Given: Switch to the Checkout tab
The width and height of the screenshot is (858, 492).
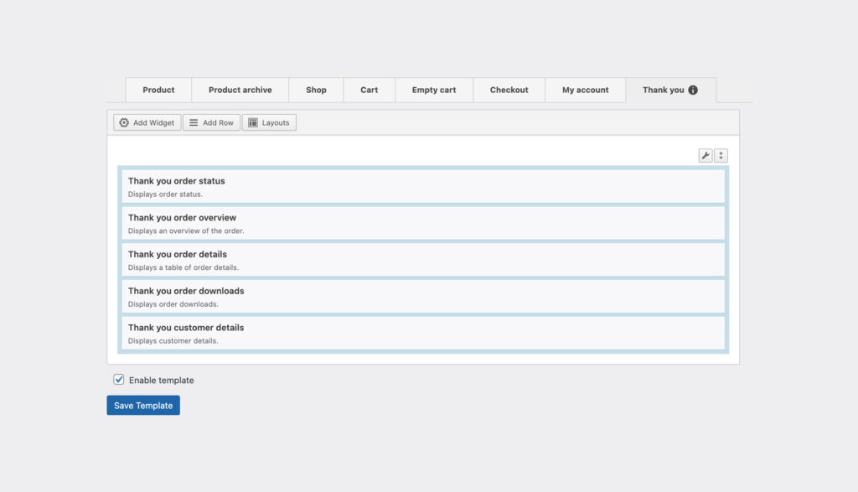Looking at the screenshot, I should (509, 91).
